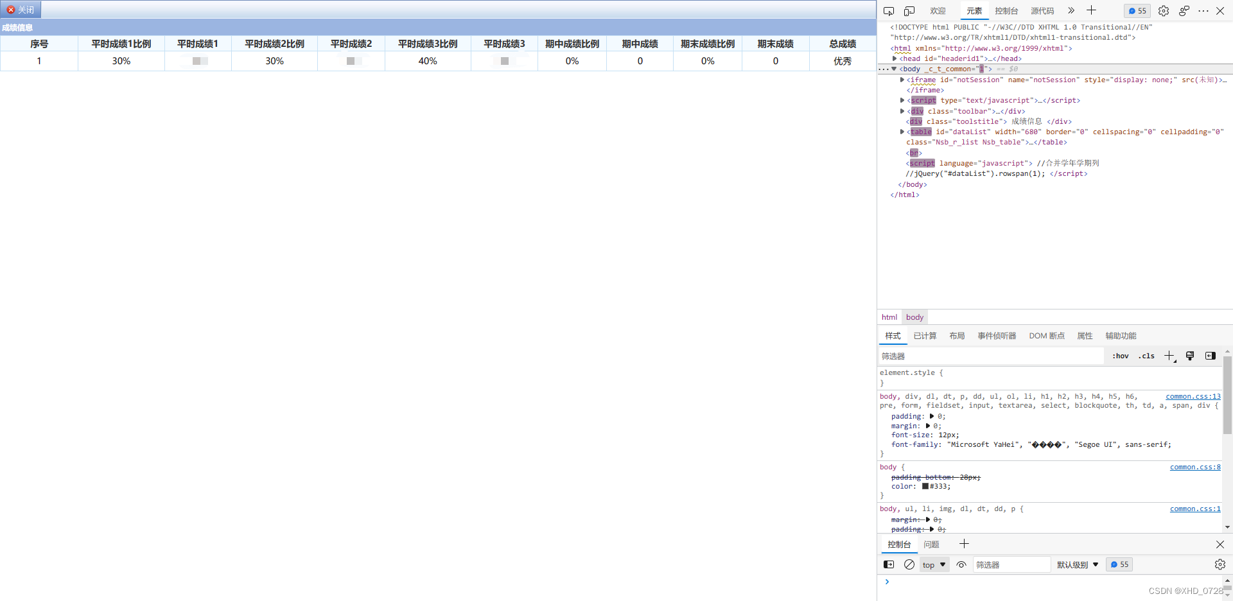Open the DOM 断点 tab
This screenshot has height=601, width=1233.
coord(1047,336)
